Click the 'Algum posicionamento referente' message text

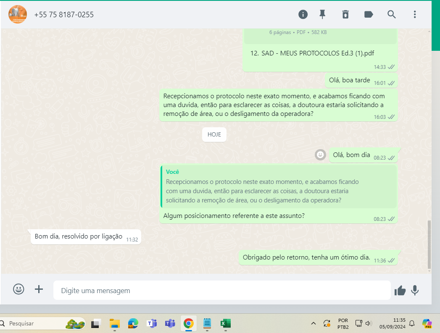tap(234, 216)
